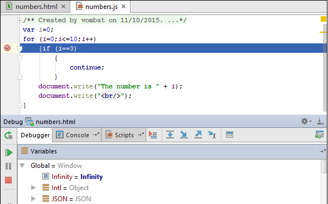Click the Rerun debug session icon
328x204 pixels.
coord(8,135)
